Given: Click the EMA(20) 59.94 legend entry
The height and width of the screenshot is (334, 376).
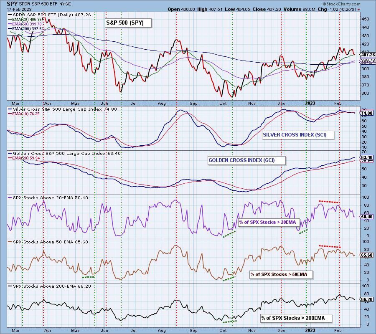Looking at the screenshot, I should pos(24,158).
